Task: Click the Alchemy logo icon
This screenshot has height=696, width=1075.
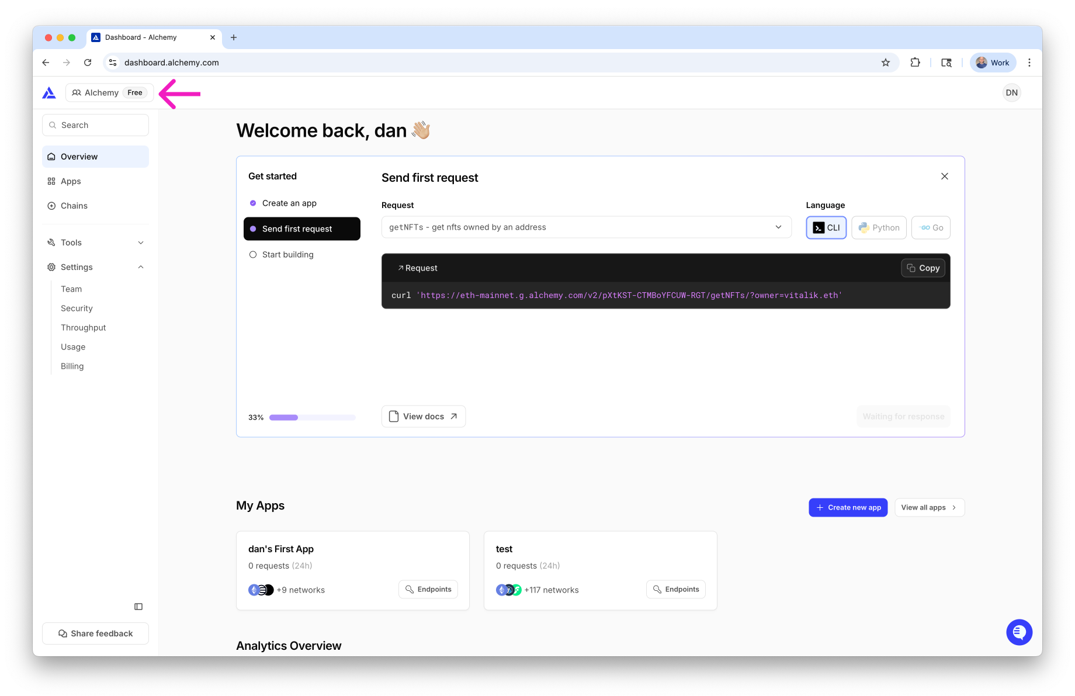Action: 49,93
